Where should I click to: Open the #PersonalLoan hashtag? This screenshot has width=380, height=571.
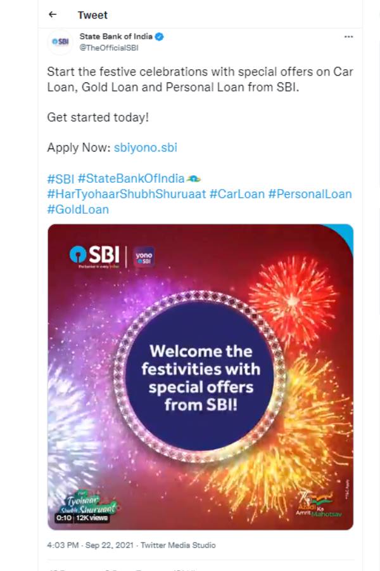click(310, 194)
